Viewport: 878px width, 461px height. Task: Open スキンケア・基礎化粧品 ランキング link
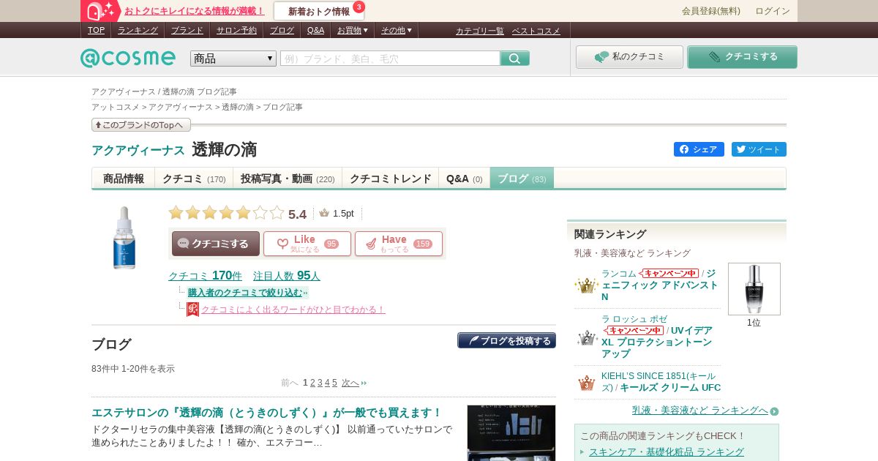point(667,451)
